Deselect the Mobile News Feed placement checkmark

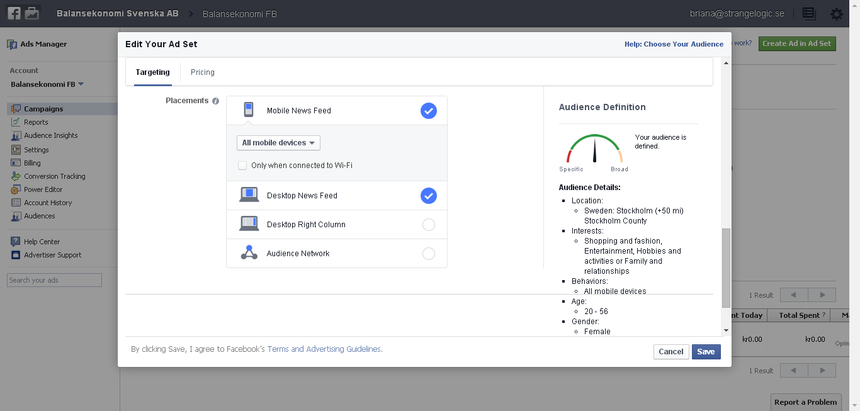429,111
